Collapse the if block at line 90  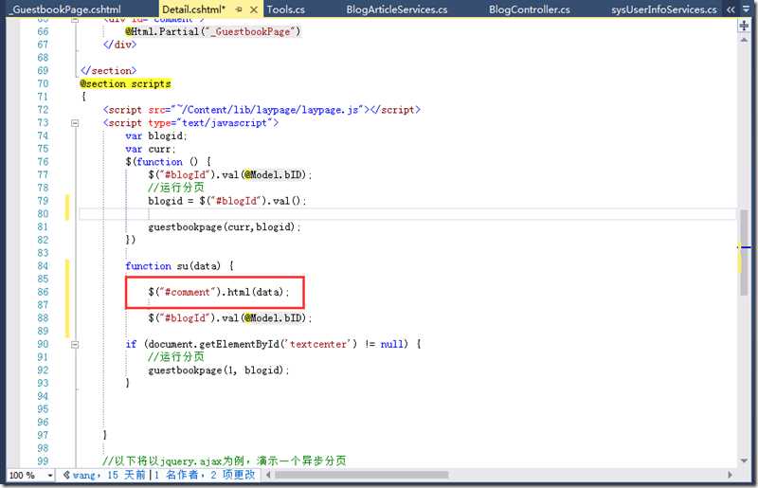(x=75, y=344)
